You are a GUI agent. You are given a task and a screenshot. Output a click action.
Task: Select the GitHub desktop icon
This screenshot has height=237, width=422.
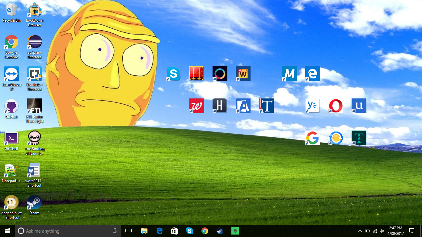click(x=11, y=109)
